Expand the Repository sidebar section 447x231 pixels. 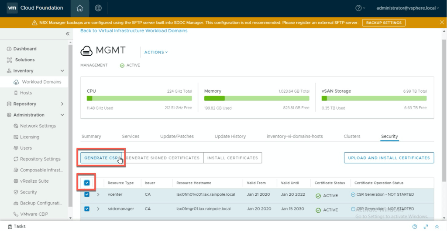[62, 104]
